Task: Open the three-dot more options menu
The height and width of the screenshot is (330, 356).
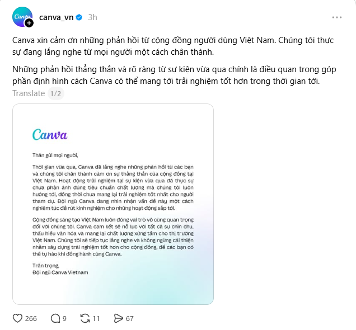Action: click(x=336, y=17)
